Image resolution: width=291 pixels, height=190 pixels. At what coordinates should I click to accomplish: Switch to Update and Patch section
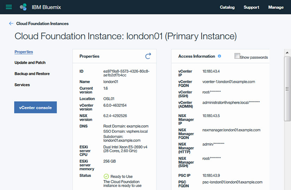(30, 63)
